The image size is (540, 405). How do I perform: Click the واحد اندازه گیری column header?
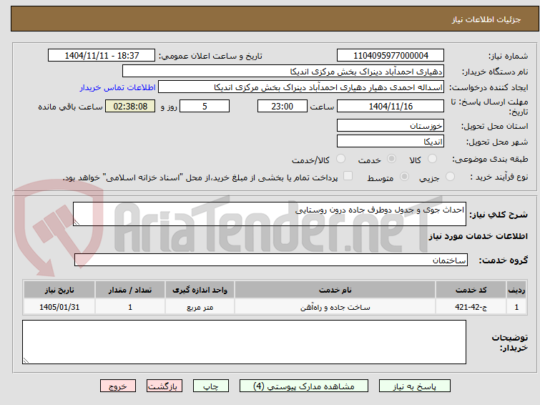(200, 290)
